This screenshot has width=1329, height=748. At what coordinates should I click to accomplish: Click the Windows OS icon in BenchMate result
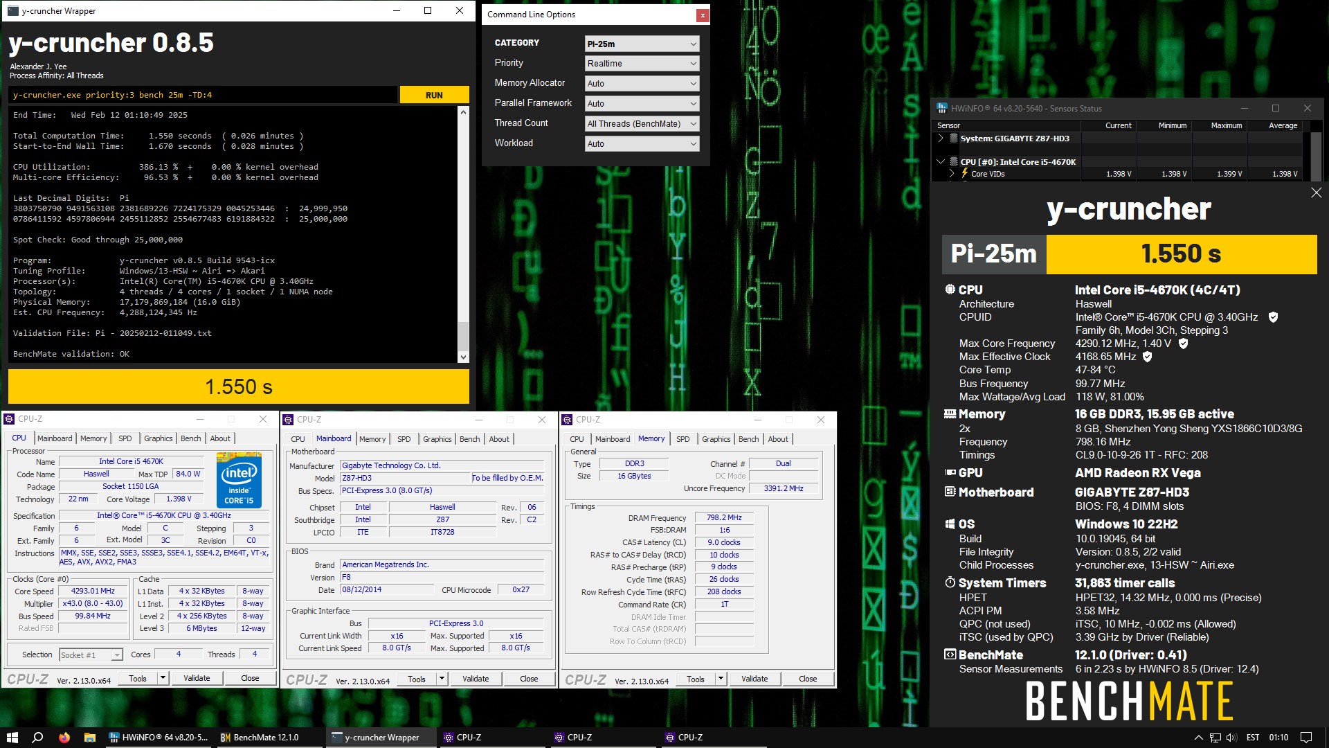click(950, 524)
